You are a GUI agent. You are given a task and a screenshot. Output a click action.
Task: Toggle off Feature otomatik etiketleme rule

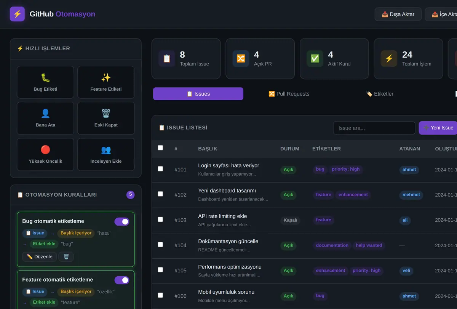click(122, 280)
